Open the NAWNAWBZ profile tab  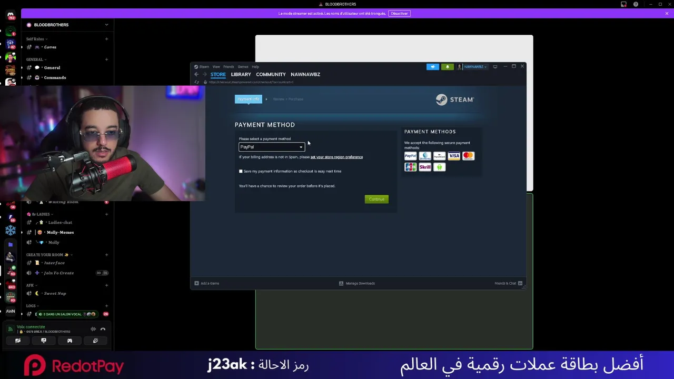pyautogui.click(x=305, y=74)
